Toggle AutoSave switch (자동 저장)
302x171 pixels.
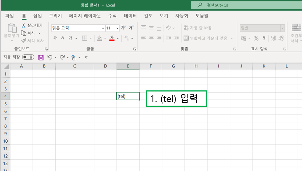pyautogui.click(x=28, y=57)
